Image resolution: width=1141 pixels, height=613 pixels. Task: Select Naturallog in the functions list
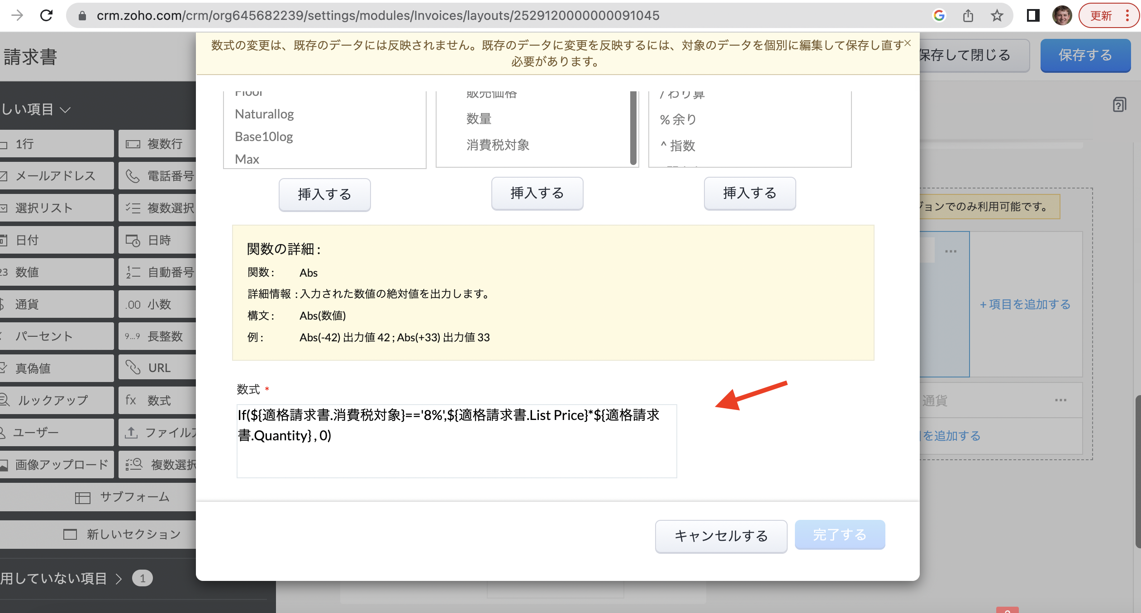click(264, 114)
